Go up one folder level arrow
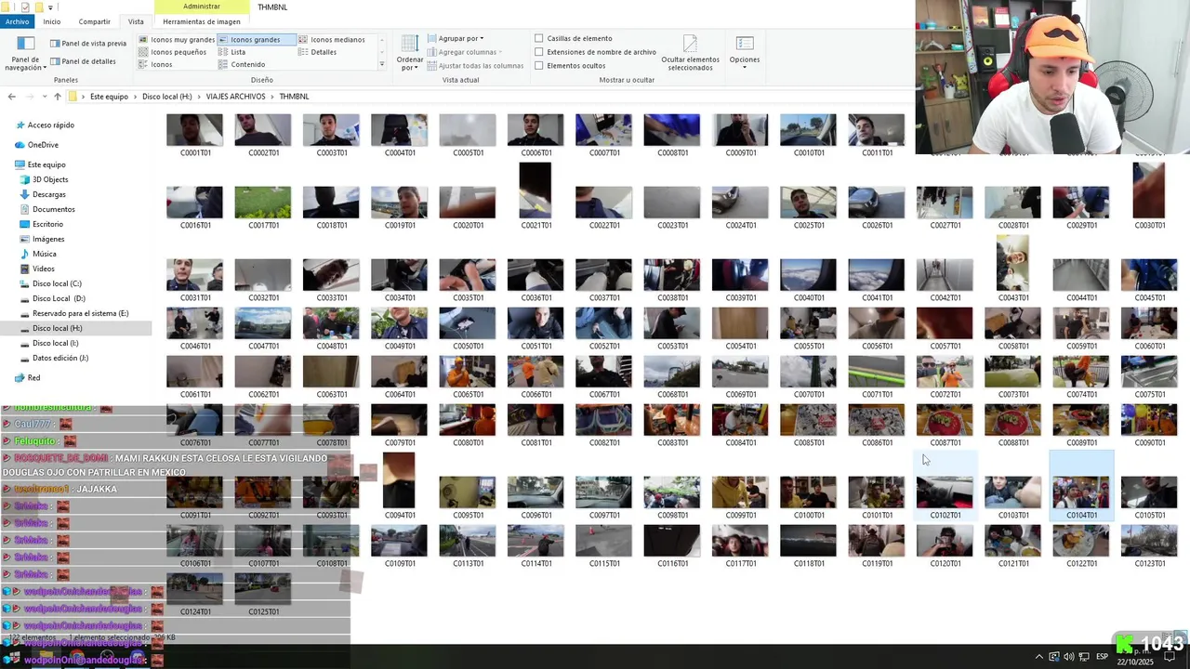1190x669 pixels. 58,97
